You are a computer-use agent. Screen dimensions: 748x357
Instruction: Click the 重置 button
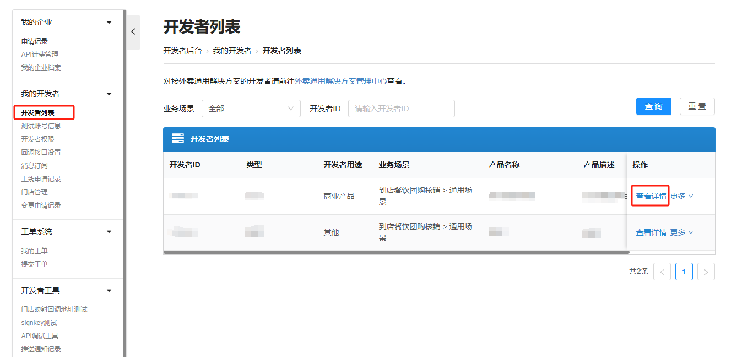point(697,106)
